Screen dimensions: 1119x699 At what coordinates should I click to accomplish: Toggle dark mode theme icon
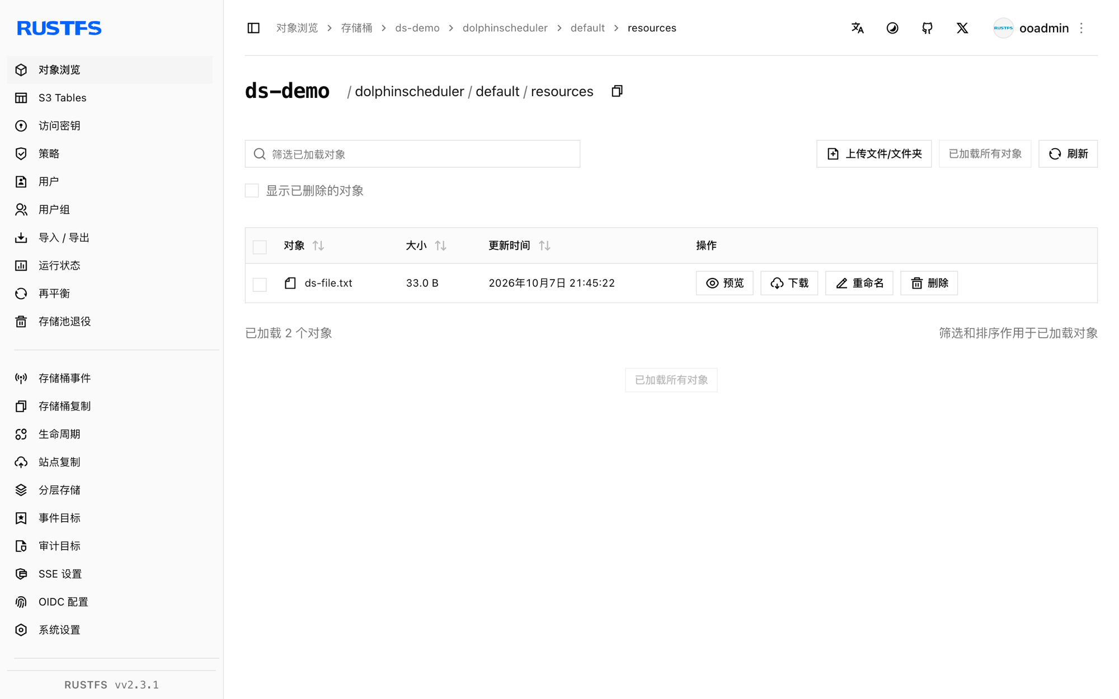coord(892,28)
